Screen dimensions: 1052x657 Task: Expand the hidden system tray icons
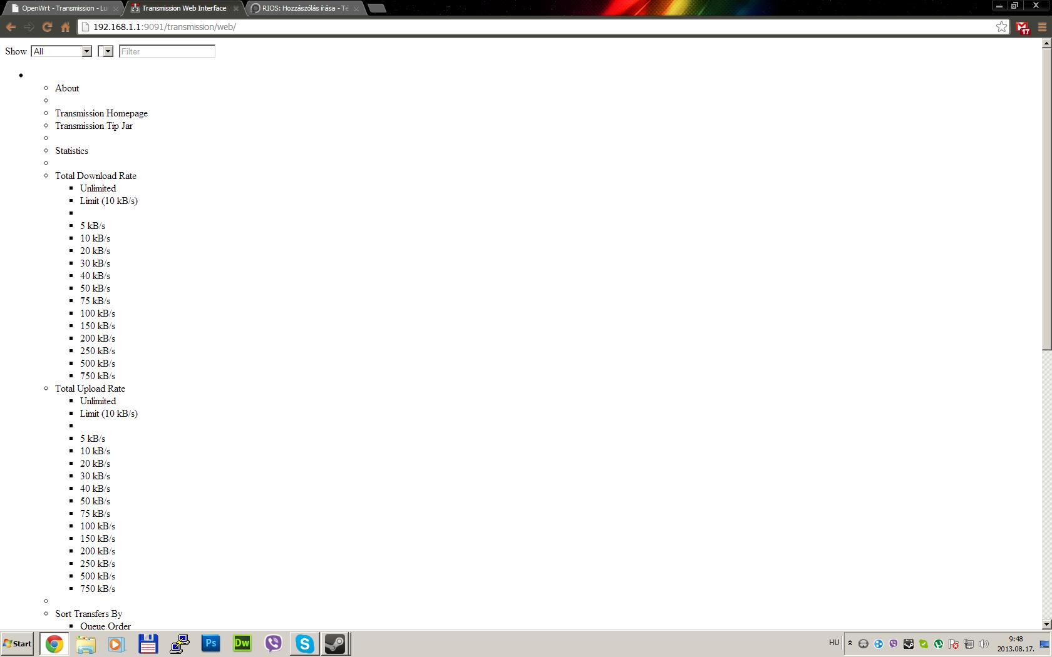850,643
